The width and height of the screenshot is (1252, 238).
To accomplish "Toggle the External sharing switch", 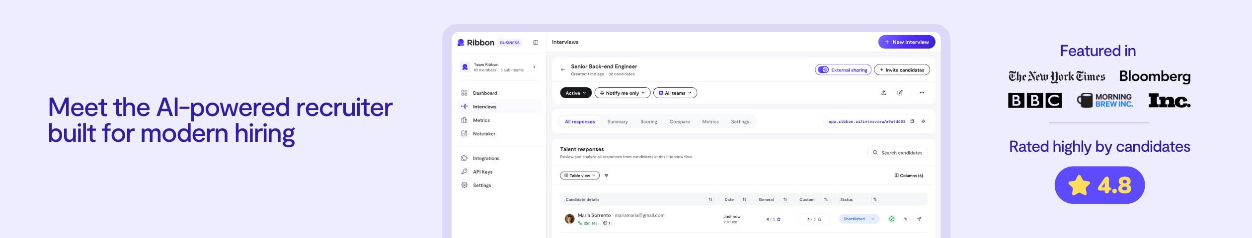I will point(823,70).
